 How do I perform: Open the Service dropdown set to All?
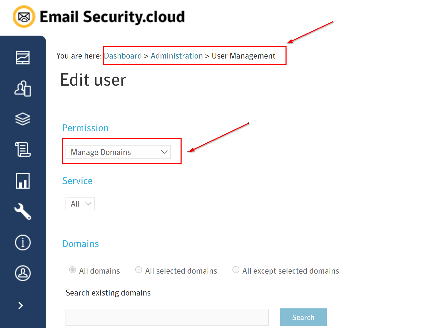tap(80, 204)
